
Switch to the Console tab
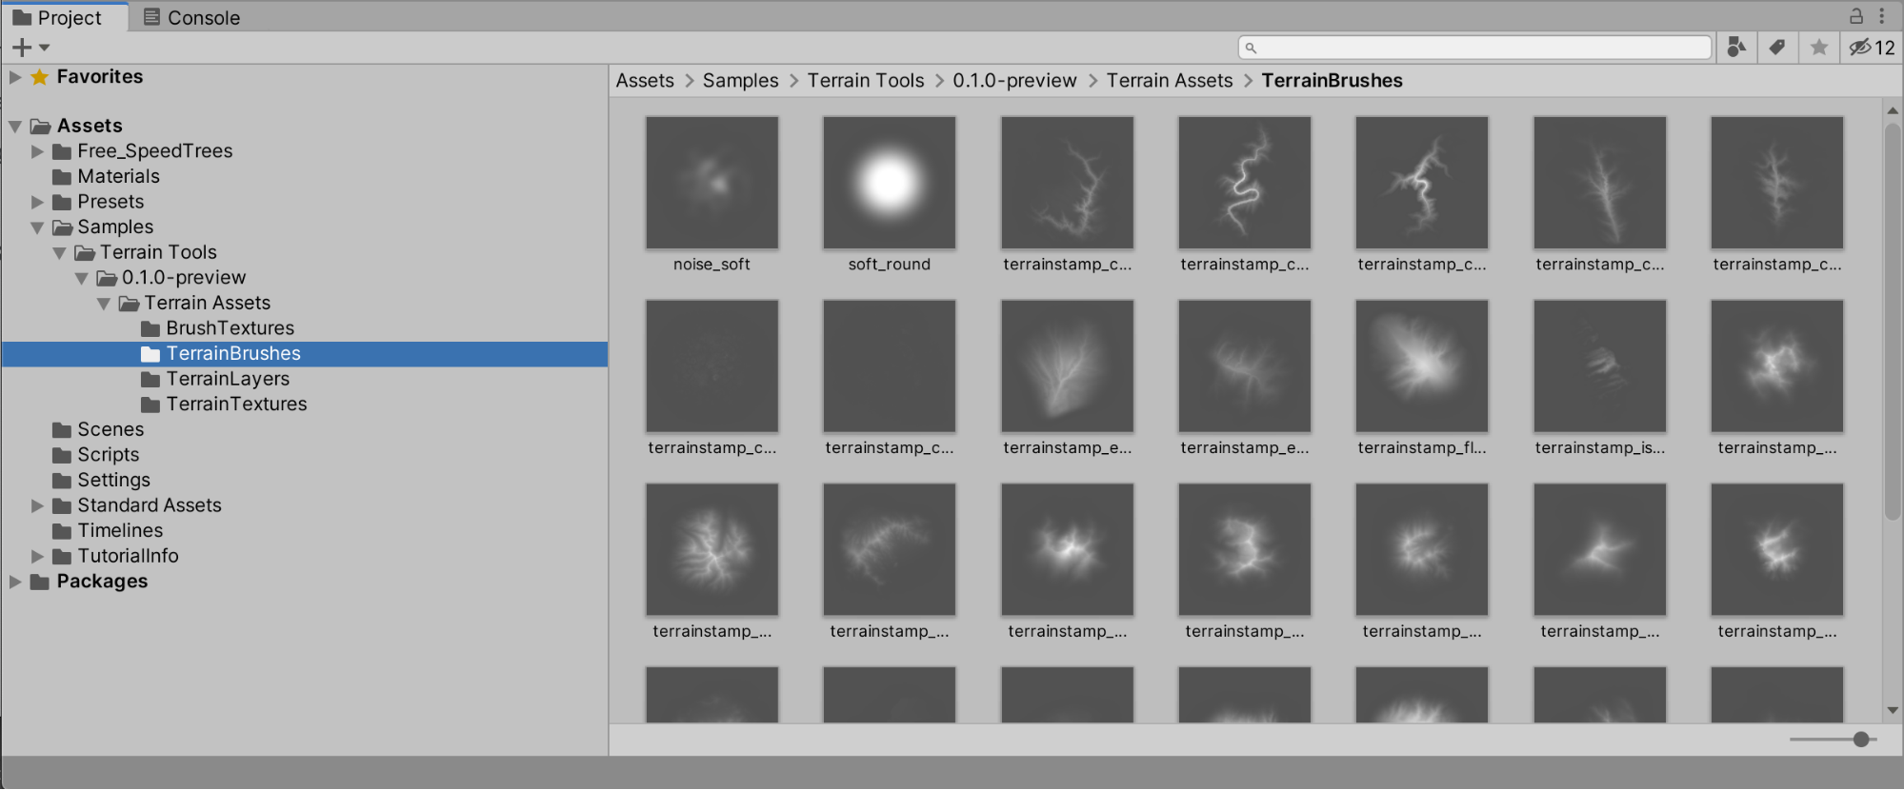tap(191, 17)
